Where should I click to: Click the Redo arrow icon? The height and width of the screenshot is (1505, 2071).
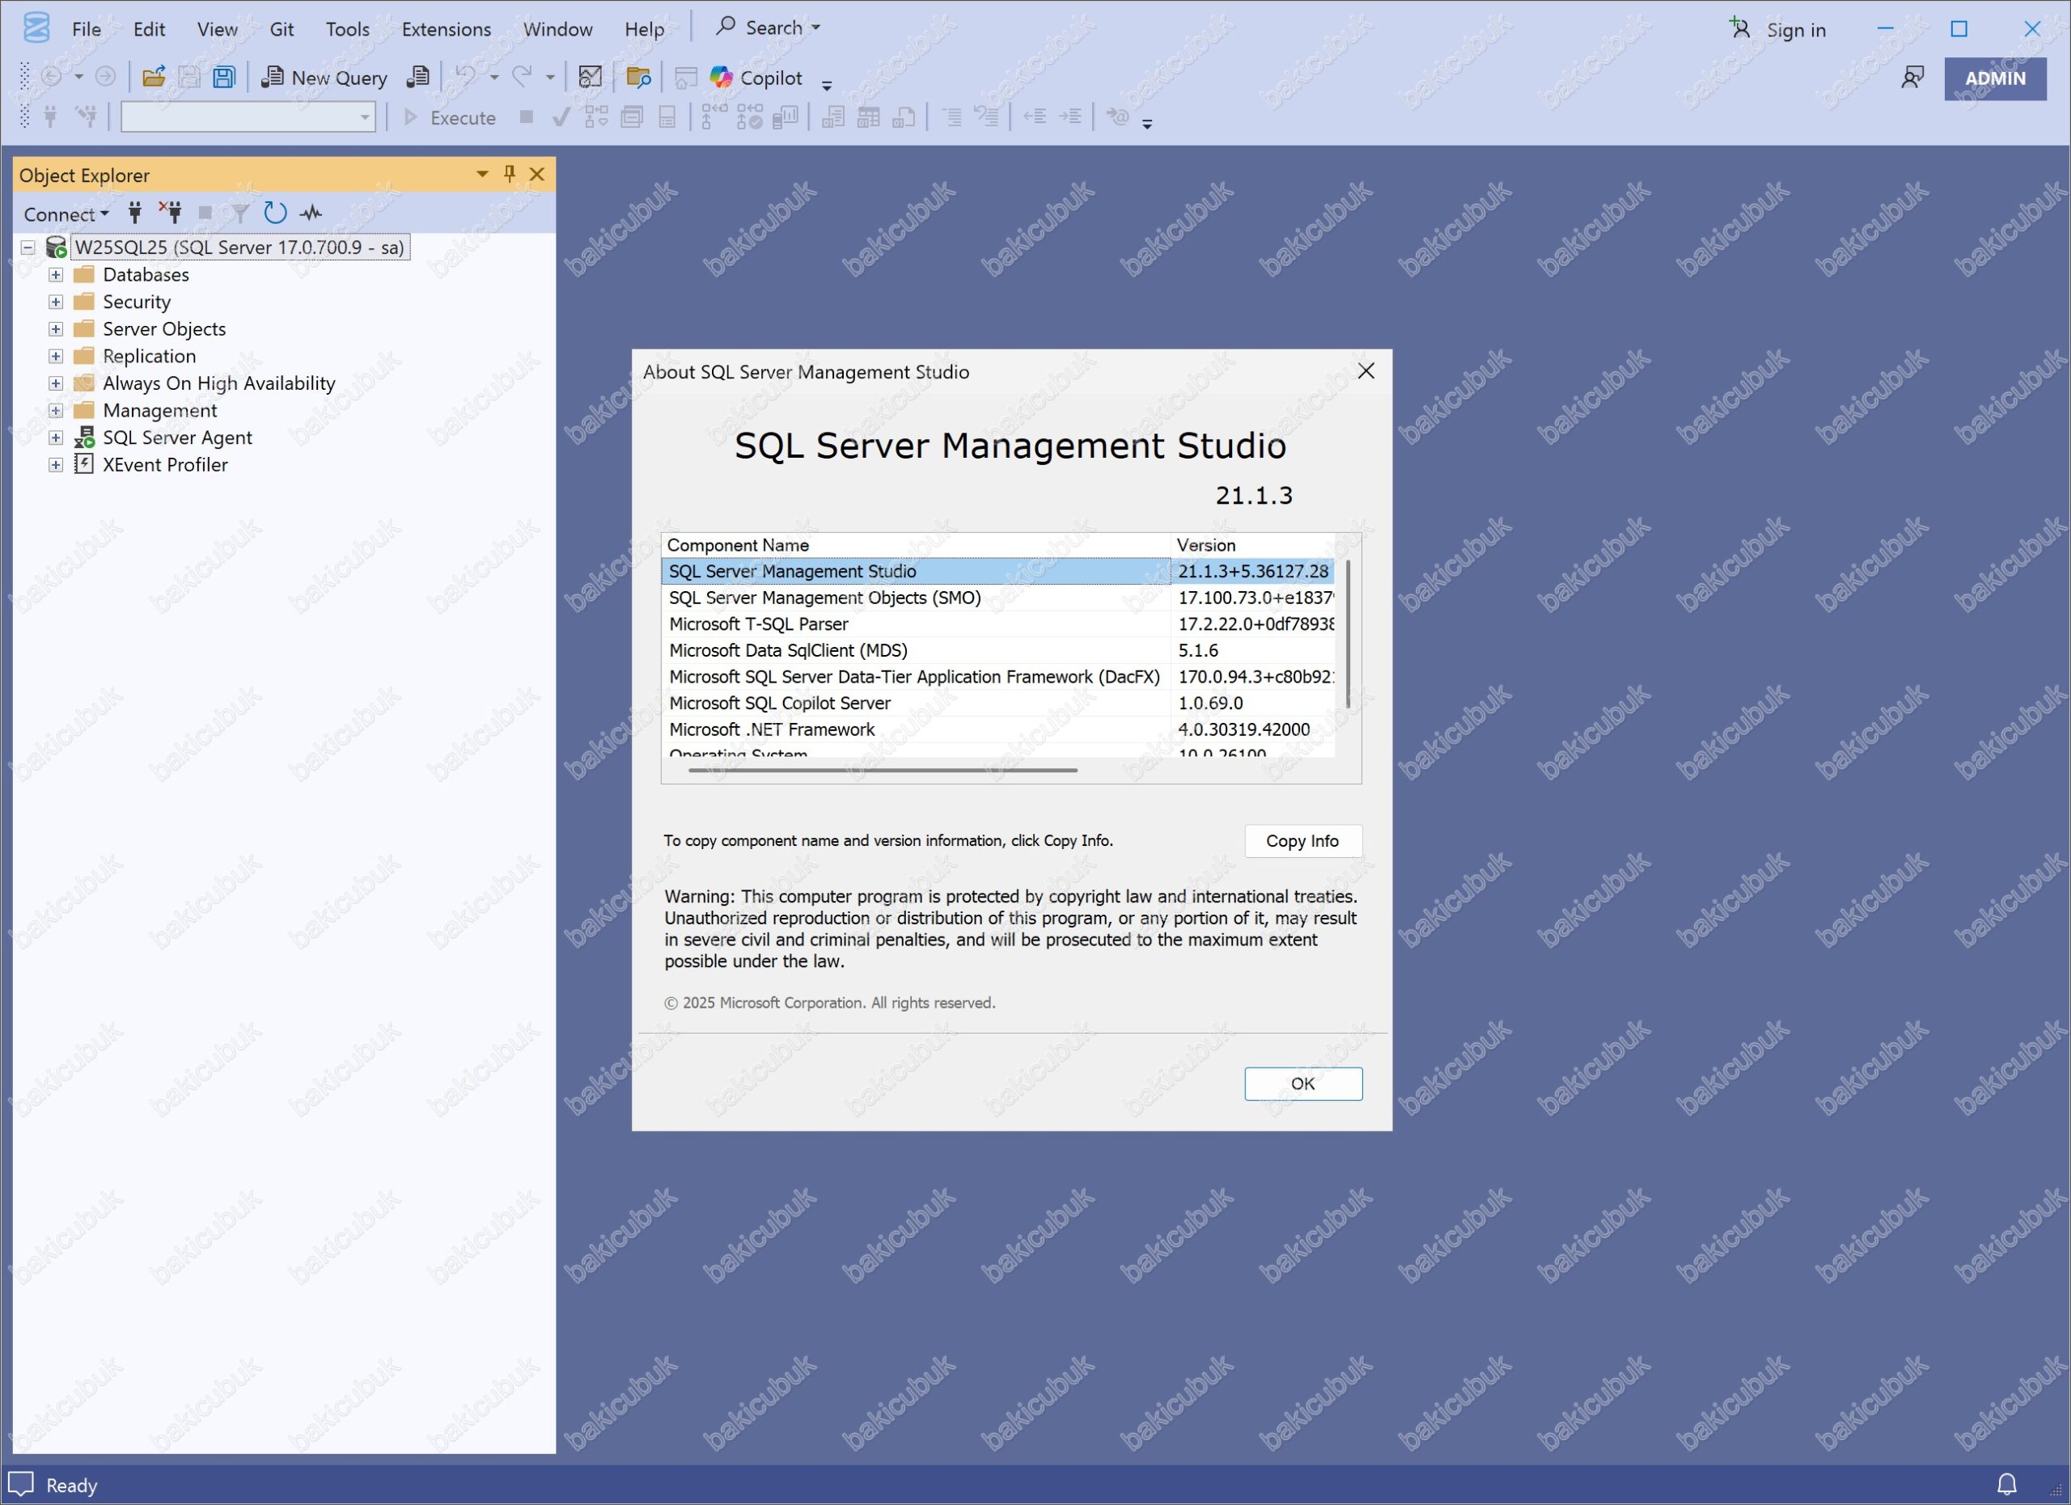click(x=523, y=78)
